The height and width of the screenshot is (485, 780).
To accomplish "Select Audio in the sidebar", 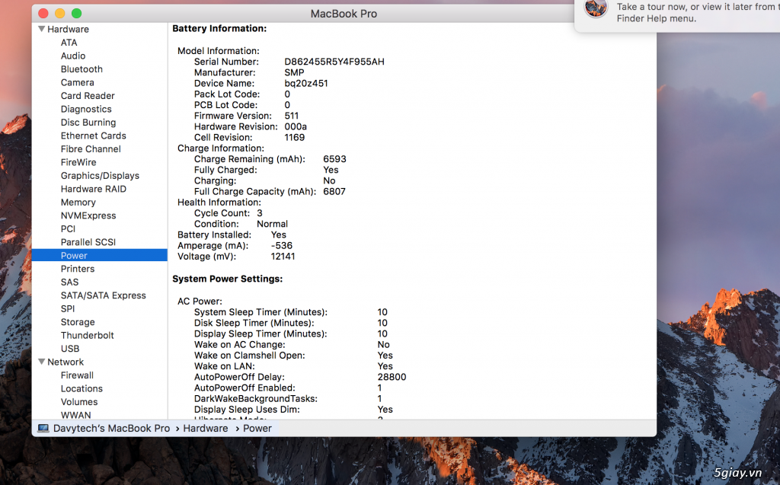I will (x=72, y=56).
